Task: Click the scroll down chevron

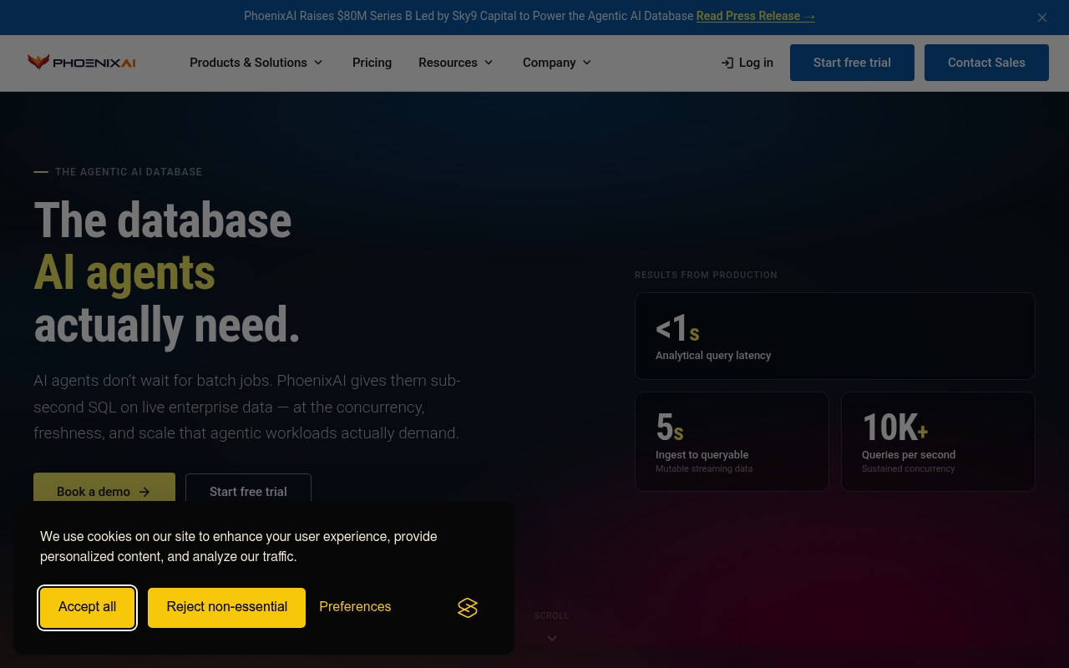Action: click(x=552, y=639)
